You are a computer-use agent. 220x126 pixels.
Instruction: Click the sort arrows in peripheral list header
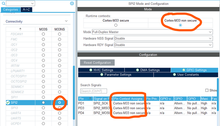(x=21, y=29)
